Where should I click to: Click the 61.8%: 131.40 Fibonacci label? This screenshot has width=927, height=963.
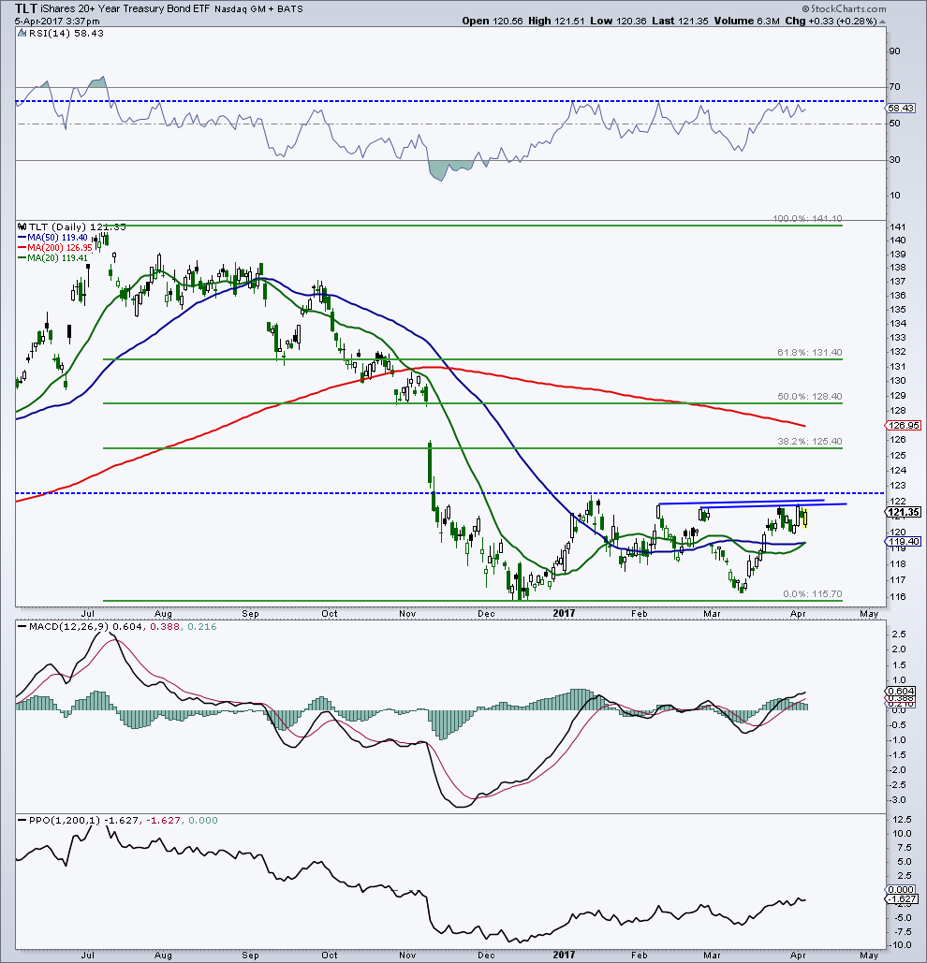click(x=810, y=353)
